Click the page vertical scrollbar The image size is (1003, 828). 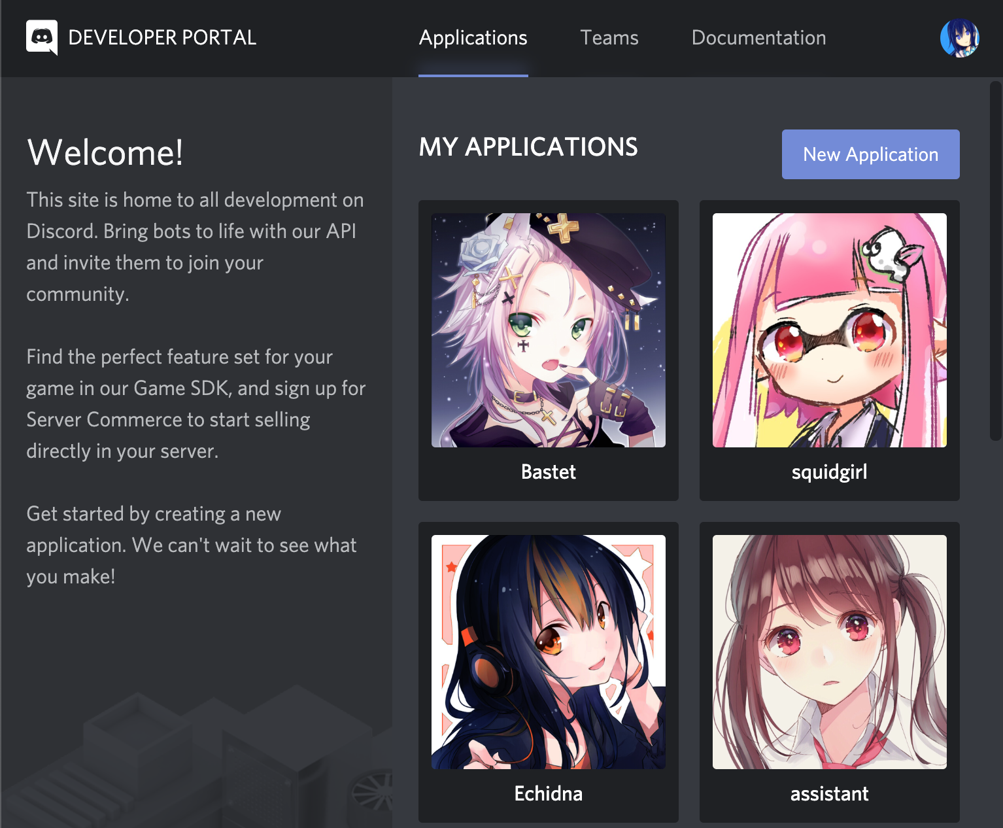click(996, 260)
